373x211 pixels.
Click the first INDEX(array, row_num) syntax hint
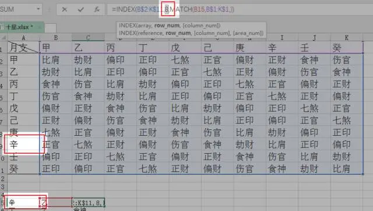[170, 26]
